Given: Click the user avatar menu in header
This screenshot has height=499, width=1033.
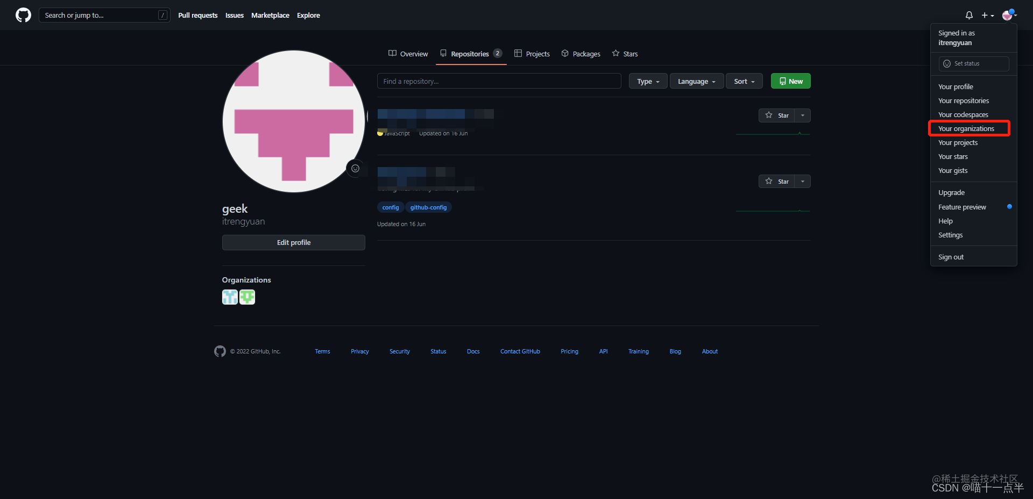Looking at the screenshot, I should pos(1009,15).
